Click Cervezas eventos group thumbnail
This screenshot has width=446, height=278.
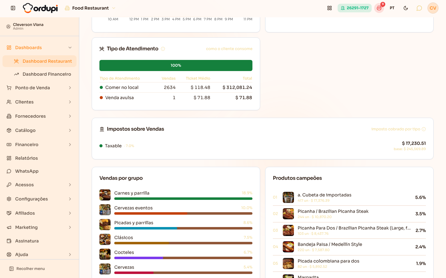click(x=105, y=210)
